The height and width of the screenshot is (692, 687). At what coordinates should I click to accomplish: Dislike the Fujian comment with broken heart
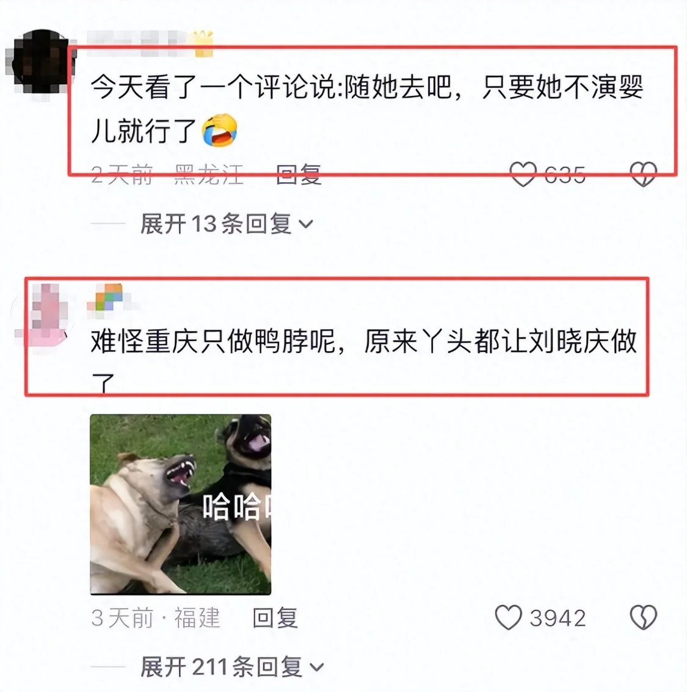(x=643, y=617)
